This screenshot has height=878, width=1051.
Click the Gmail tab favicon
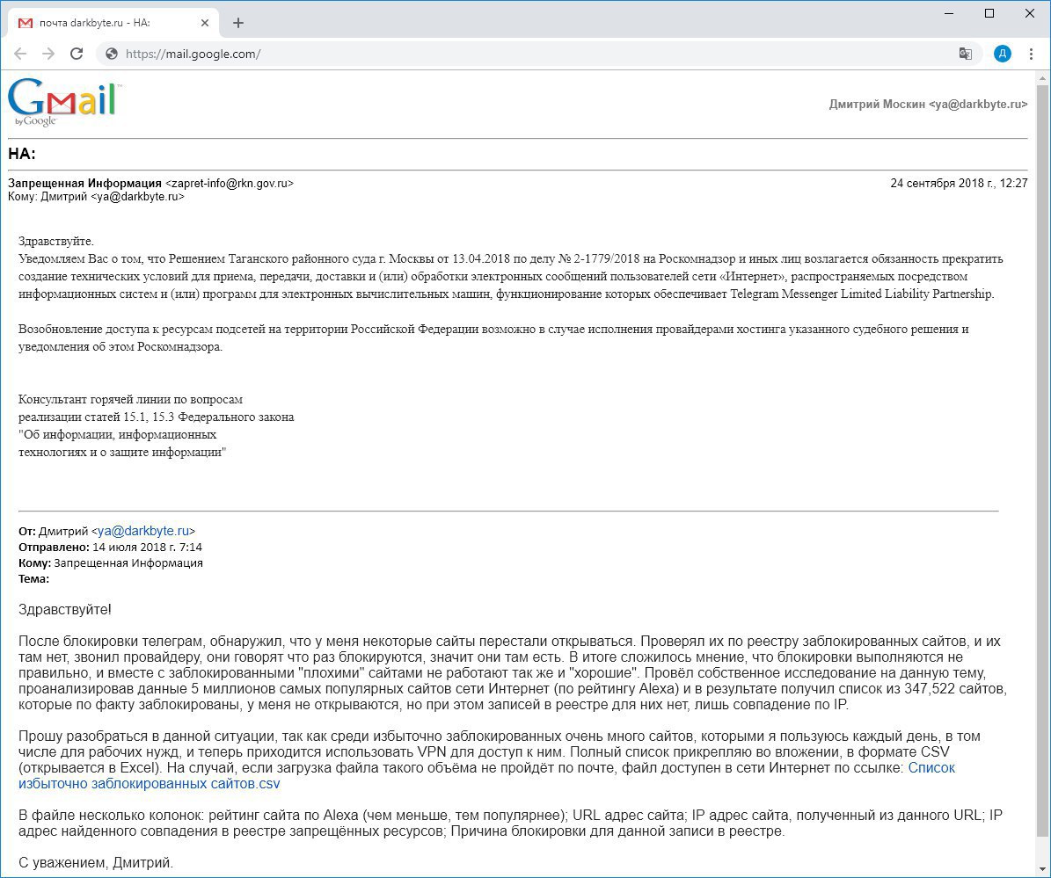coord(26,23)
